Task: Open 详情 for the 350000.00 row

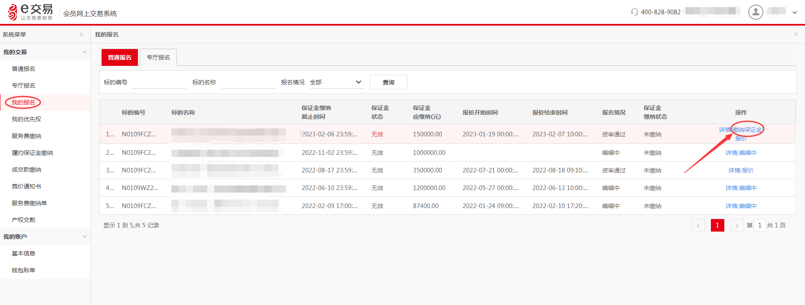Action: [734, 170]
